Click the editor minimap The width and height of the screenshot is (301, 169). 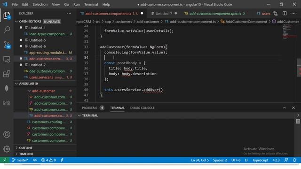click(x=290, y=32)
